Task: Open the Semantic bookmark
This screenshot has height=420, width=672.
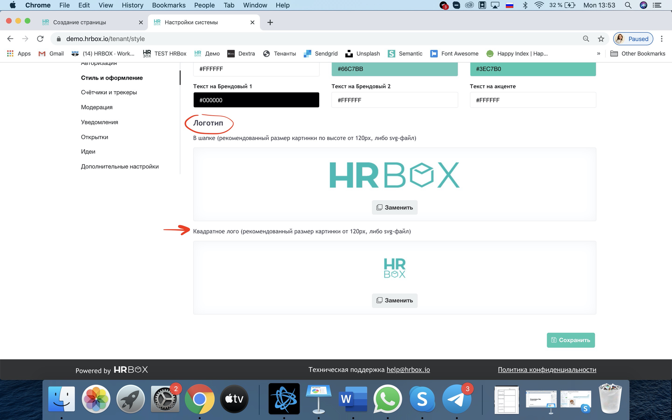Action: coord(405,54)
